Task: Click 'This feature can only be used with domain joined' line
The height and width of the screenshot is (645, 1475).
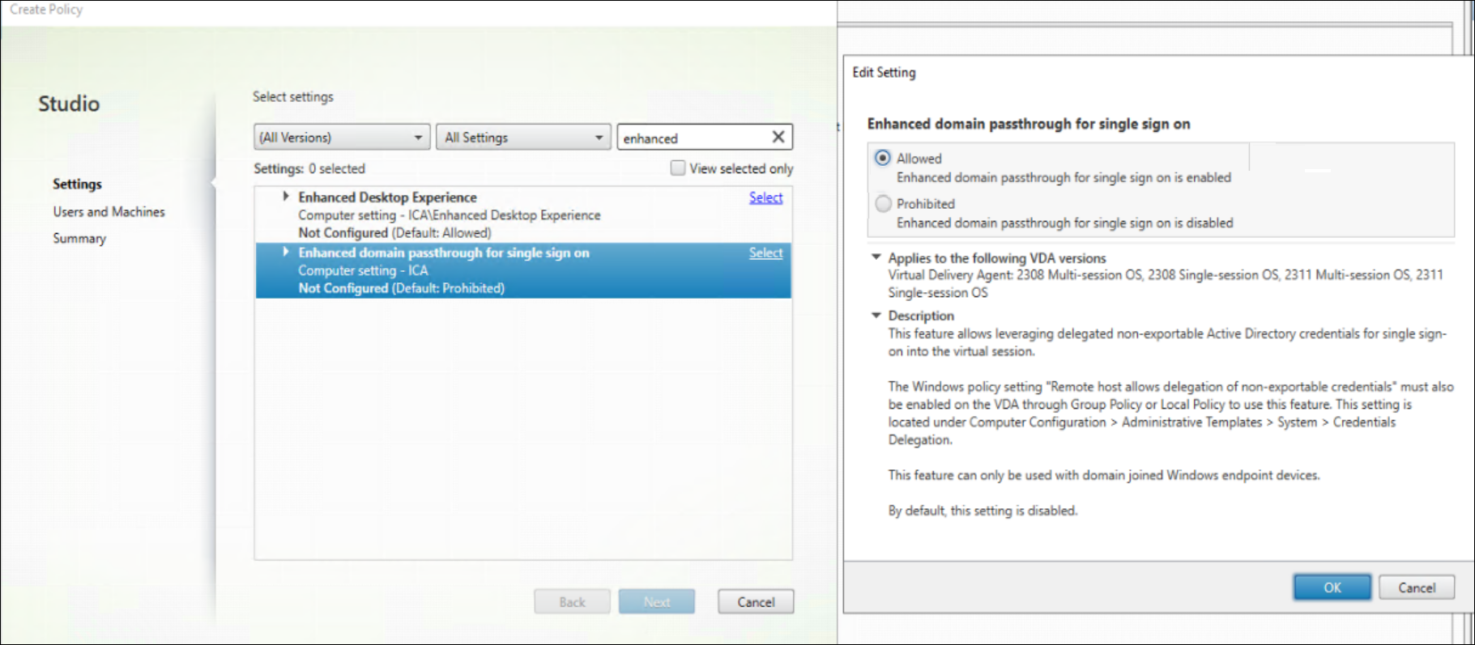Action: (x=1104, y=475)
